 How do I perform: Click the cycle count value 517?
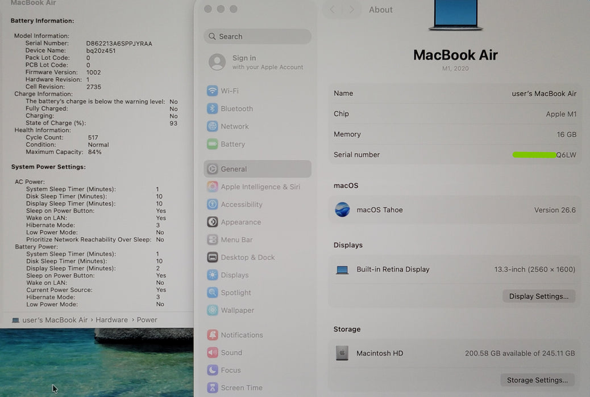pyautogui.click(x=93, y=137)
